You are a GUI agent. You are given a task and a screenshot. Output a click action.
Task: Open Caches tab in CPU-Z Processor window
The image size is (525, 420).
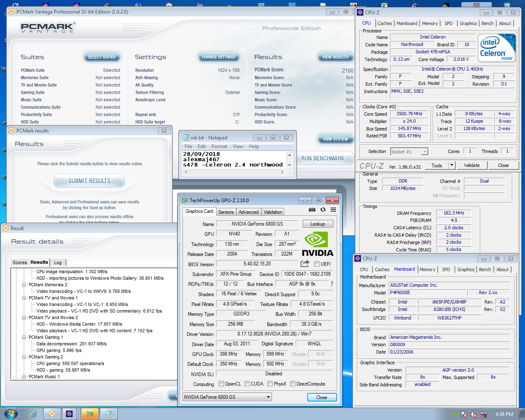coord(385,23)
